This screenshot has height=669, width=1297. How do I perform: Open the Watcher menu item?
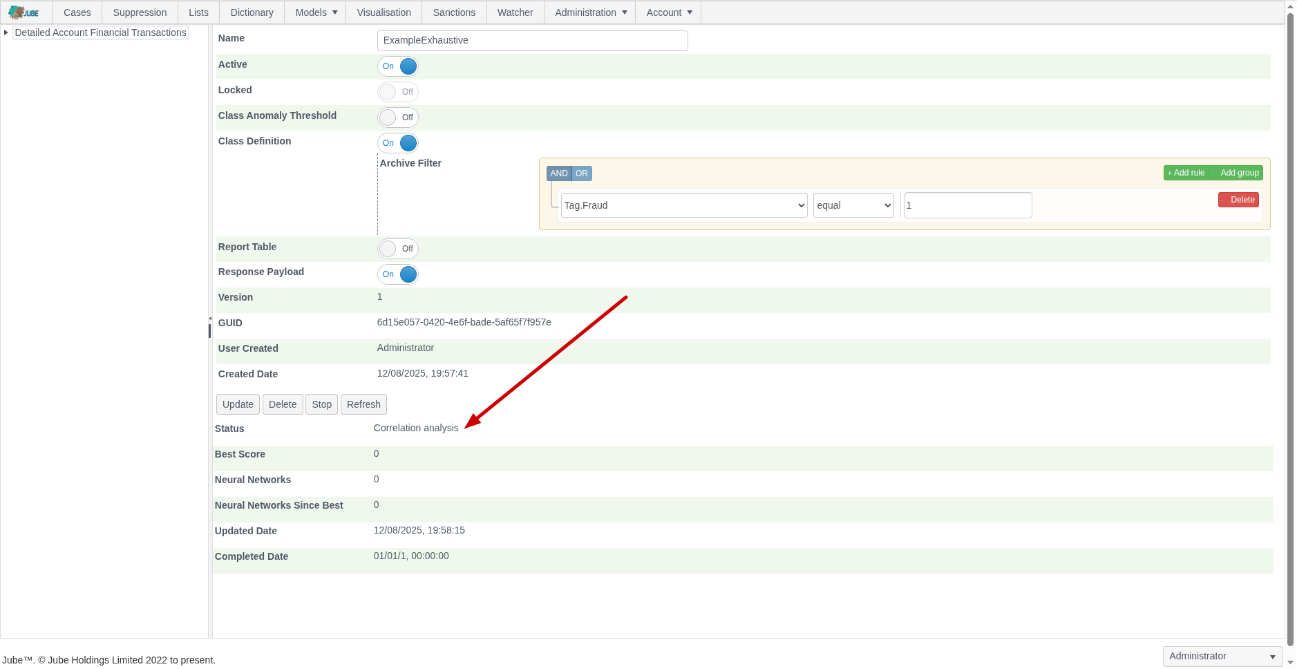click(515, 12)
